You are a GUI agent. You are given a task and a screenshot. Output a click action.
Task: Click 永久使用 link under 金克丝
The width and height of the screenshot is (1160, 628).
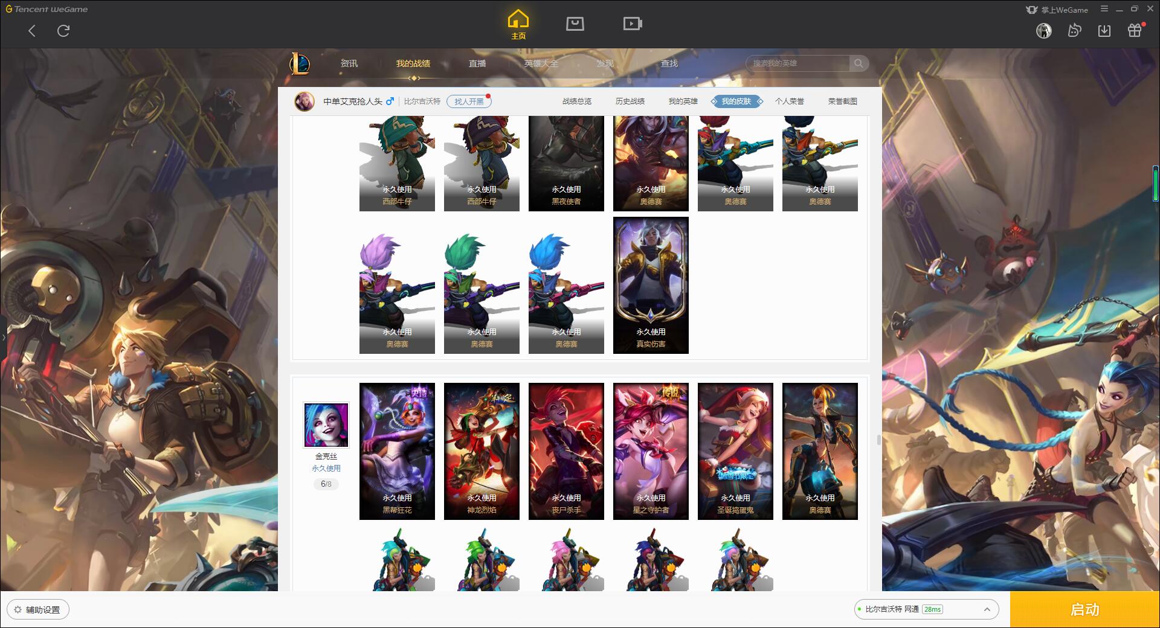[x=326, y=469]
